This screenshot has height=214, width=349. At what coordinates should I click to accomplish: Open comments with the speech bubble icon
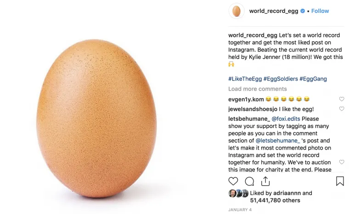(249, 181)
